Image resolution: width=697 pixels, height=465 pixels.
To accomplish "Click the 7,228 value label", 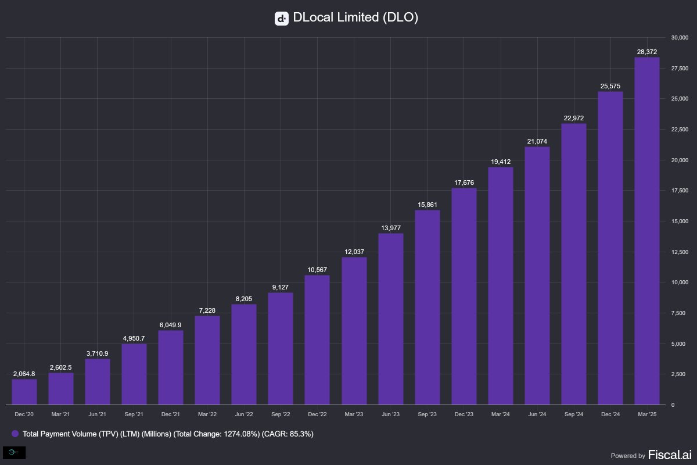I will click(207, 310).
